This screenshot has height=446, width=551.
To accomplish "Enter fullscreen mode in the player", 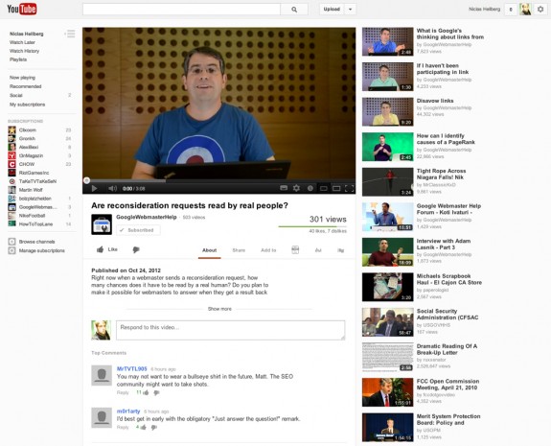I will (x=350, y=188).
